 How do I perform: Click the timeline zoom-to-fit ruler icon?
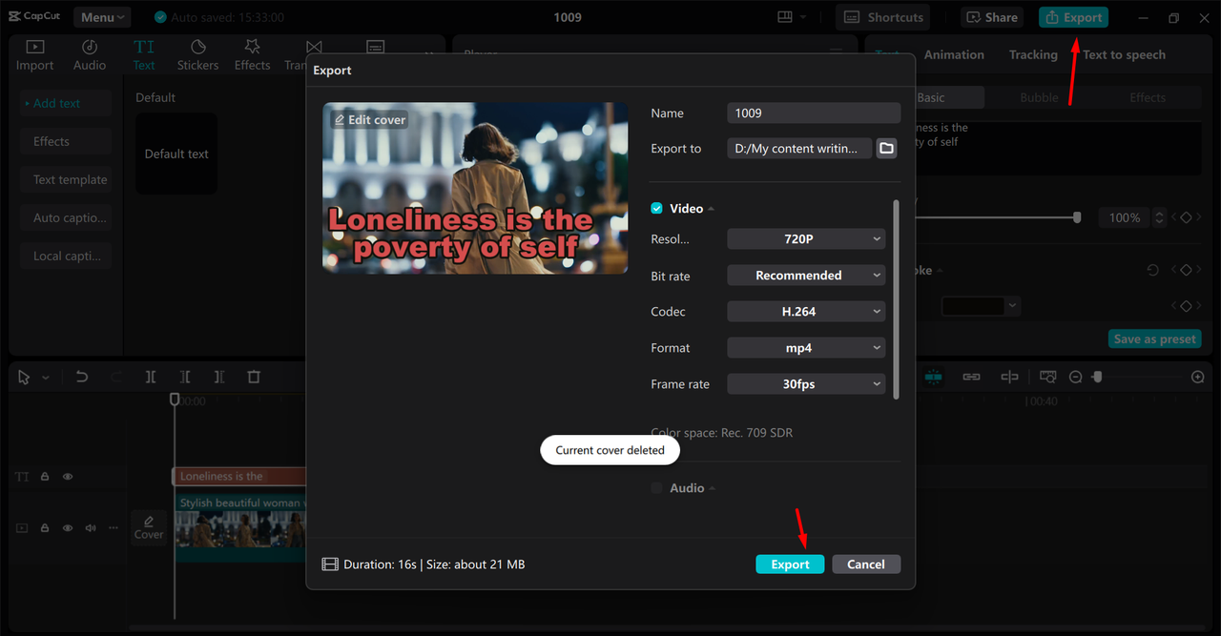pos(1048,377)
